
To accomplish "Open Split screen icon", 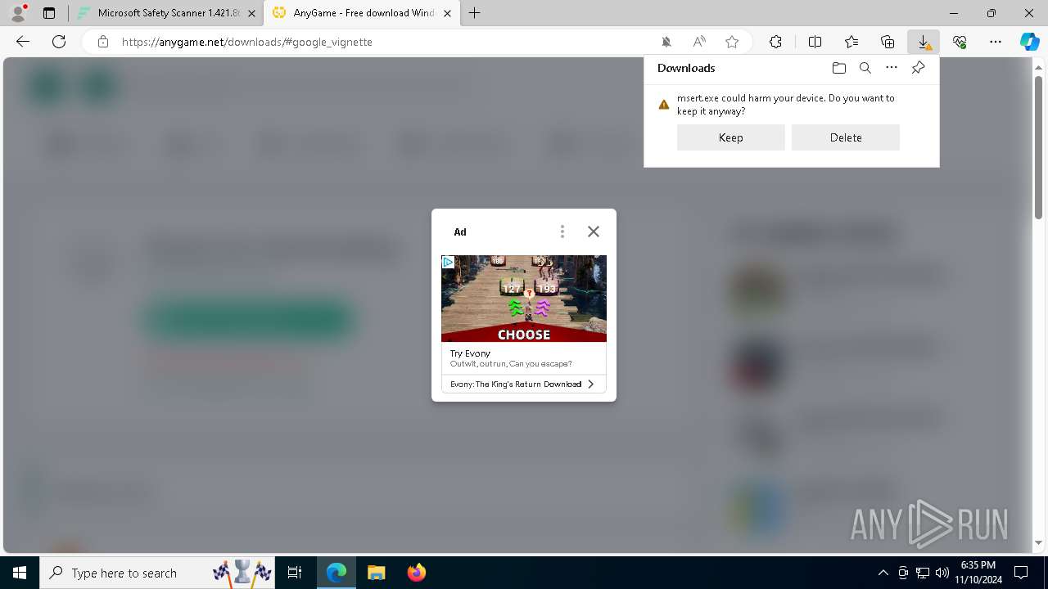I will tap(815, 42).
